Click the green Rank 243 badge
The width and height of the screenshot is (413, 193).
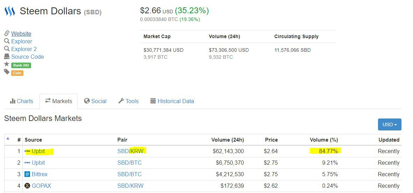(21, 65)
